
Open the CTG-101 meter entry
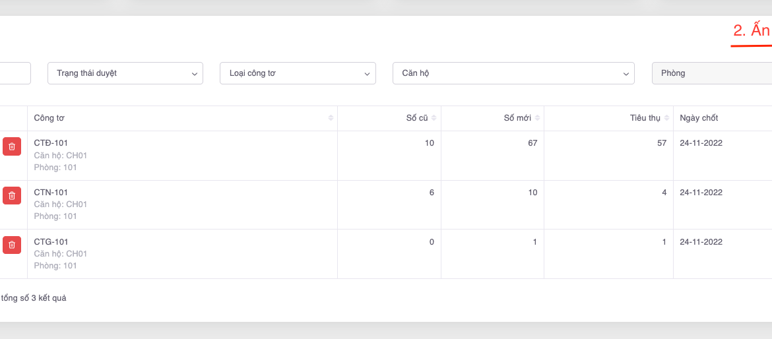pos(51,242)
